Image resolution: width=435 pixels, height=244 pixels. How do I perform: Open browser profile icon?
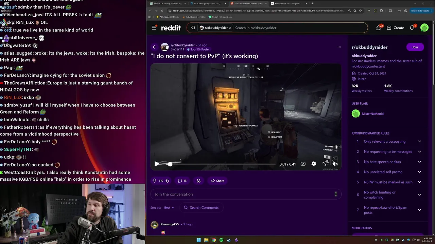(405, 11)
